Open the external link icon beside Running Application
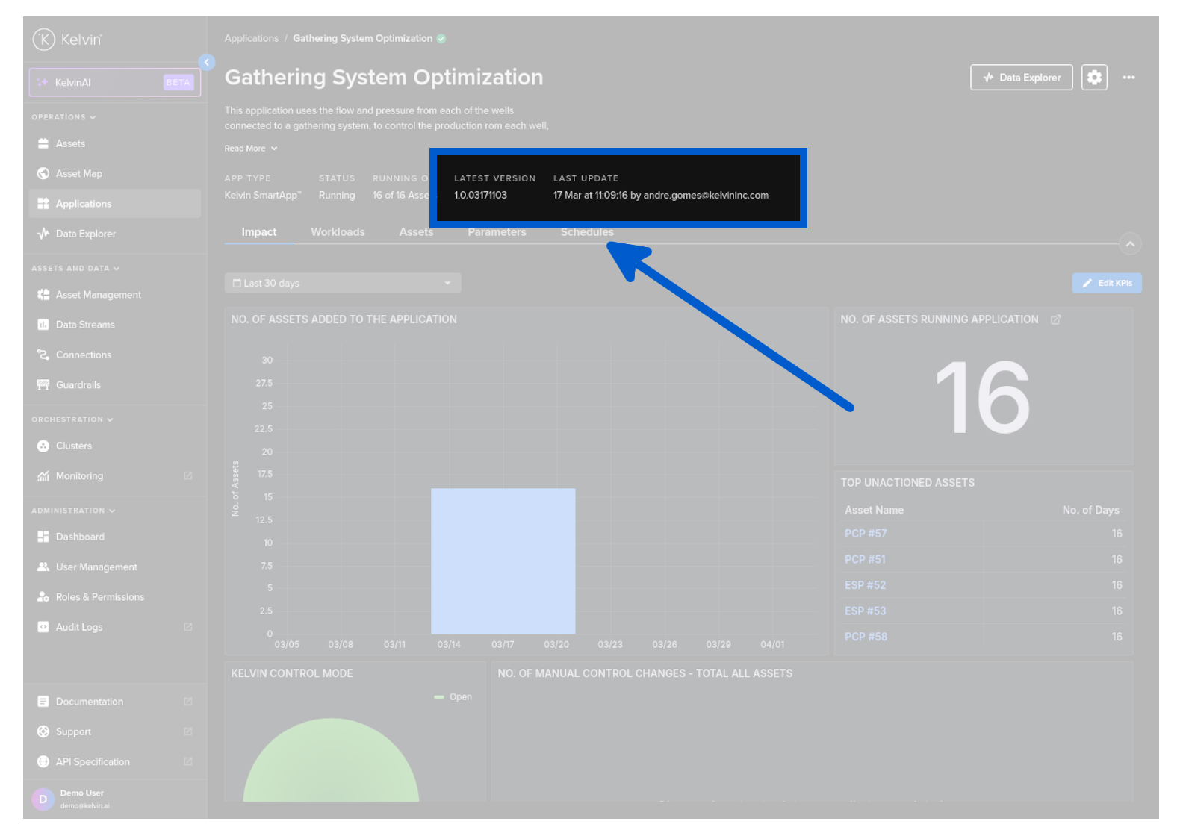1183x836 pixels. pos(1055,320)
